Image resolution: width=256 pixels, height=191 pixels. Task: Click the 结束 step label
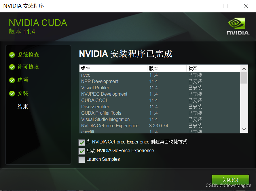point(23,107)
